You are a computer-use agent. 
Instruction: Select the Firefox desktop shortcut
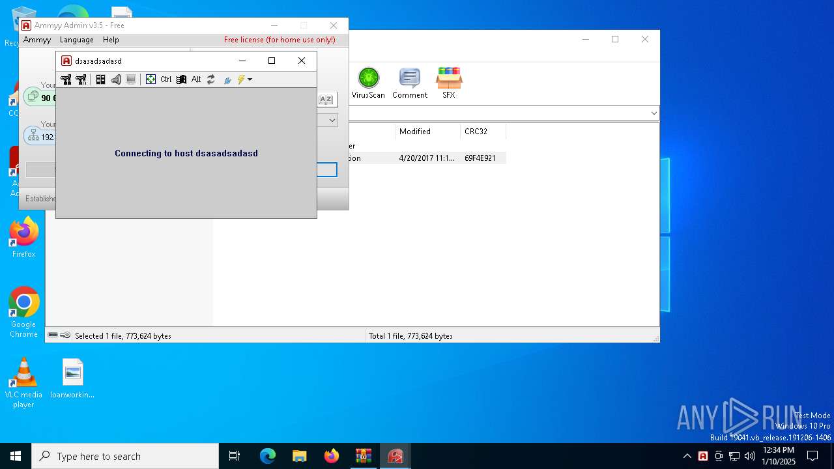[x=23, y=238]
